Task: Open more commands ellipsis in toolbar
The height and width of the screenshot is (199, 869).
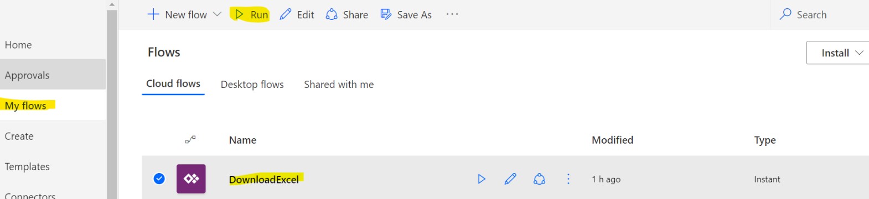Action: (452, 14)
